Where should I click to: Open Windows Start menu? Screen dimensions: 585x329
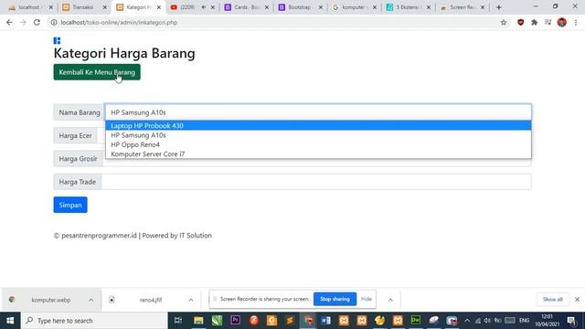pos(10,321)
